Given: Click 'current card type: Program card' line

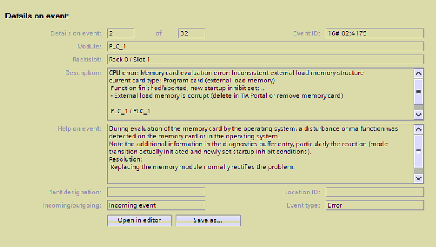Looking at the screenshot, I should tap(192, 81).
